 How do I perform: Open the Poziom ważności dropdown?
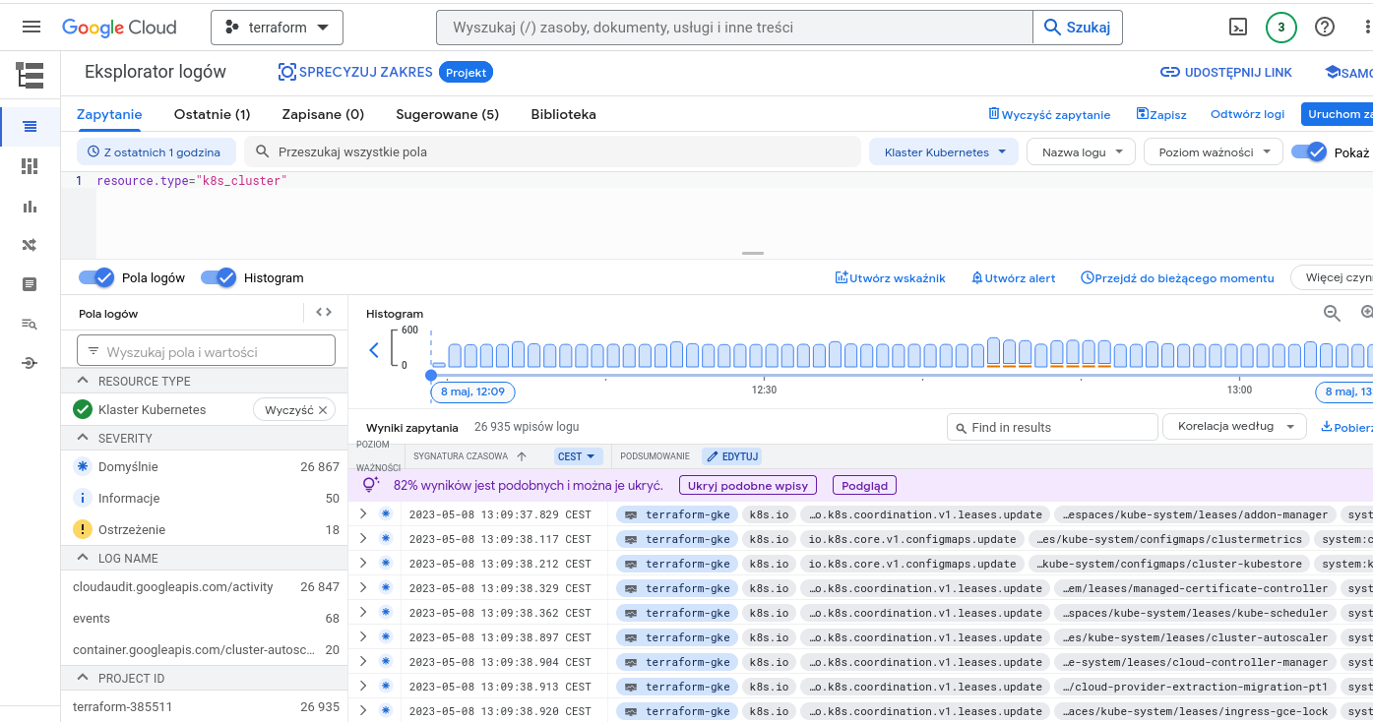click(x=1213, y=151)
